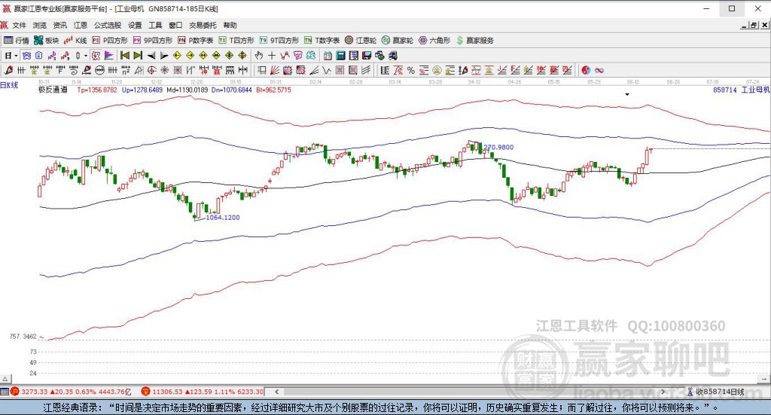Viewport: 771px width, 415px height.
Task: Click the small black triangle chart marker
Action: [x=627, y=94]
